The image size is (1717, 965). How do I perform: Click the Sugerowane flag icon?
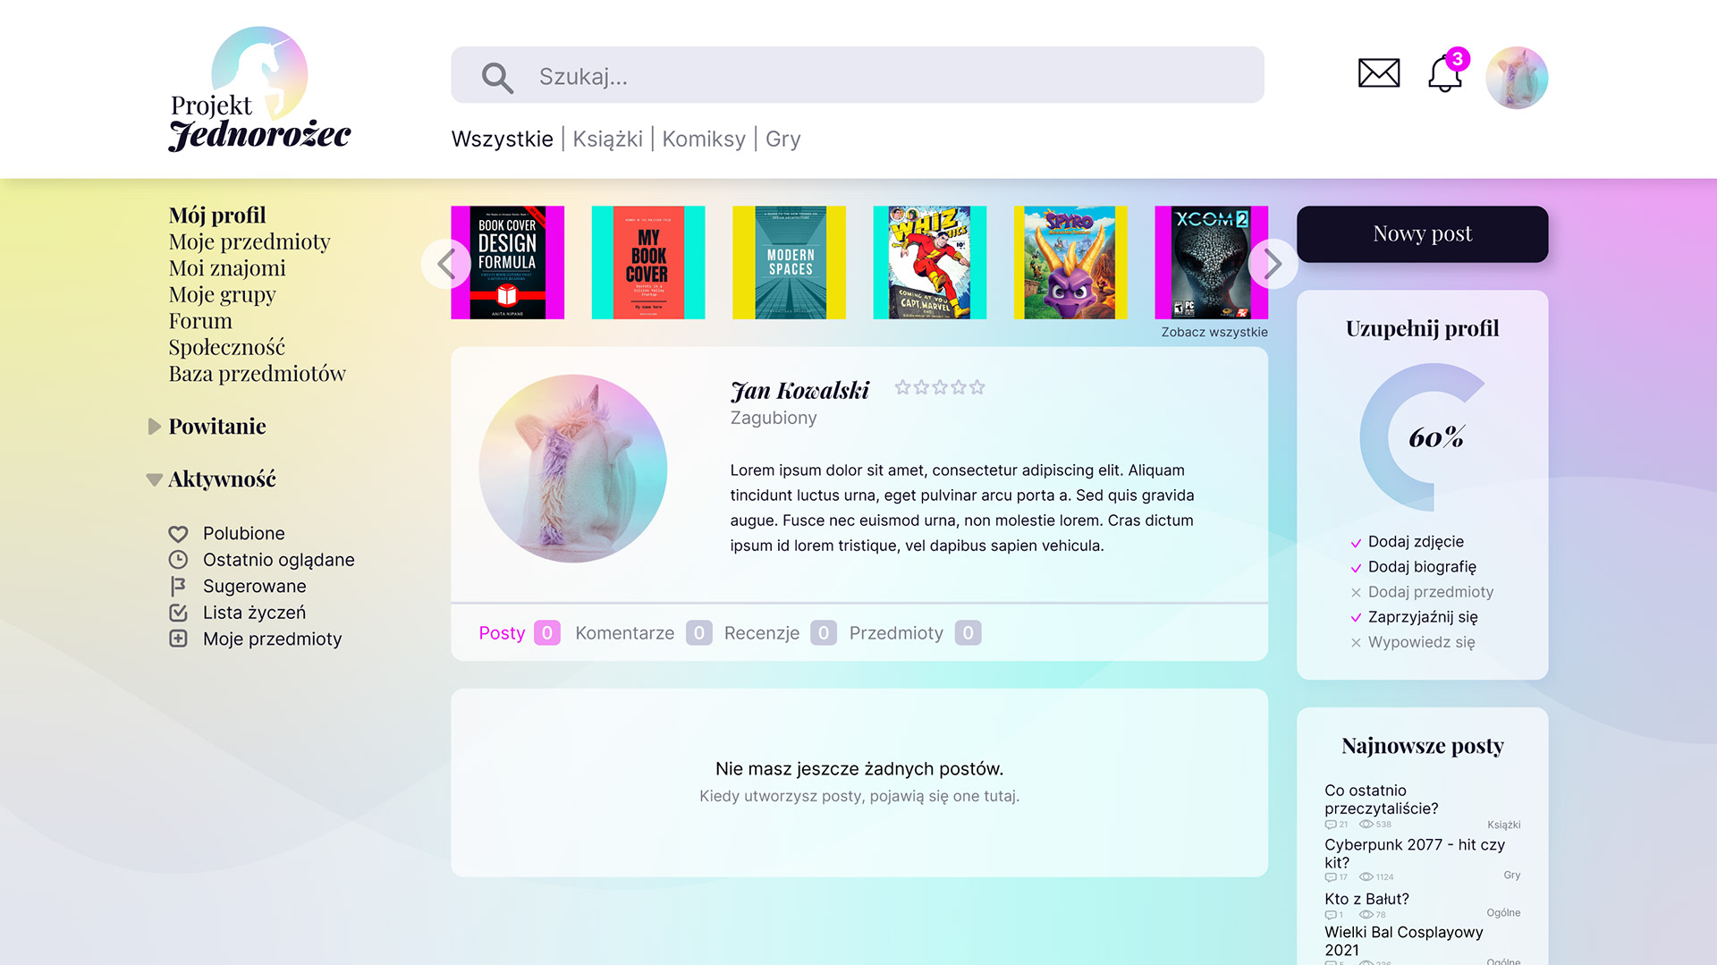tap(178, 587)
